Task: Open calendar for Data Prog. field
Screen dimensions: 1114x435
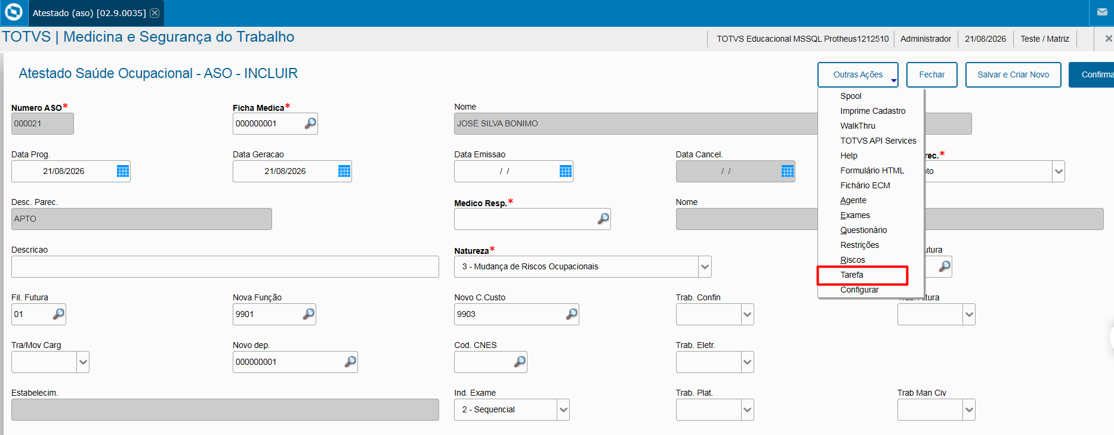Action: [x=123, y=171]
